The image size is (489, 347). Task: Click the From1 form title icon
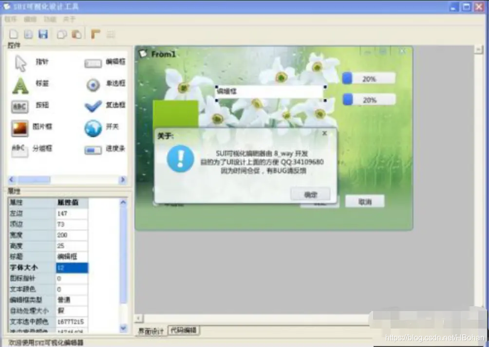143,54
